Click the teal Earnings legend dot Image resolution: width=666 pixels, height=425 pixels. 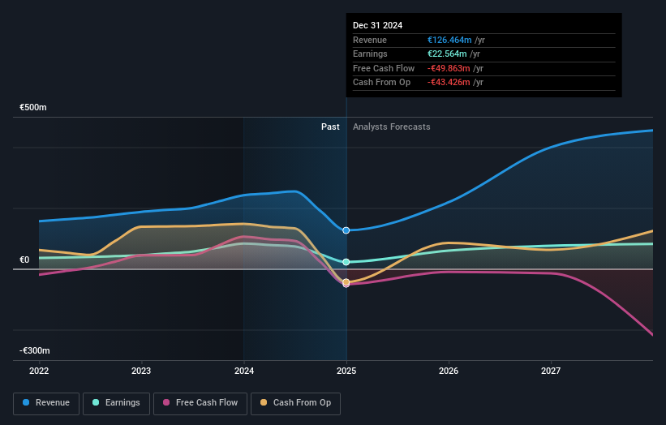pos(96,402)
